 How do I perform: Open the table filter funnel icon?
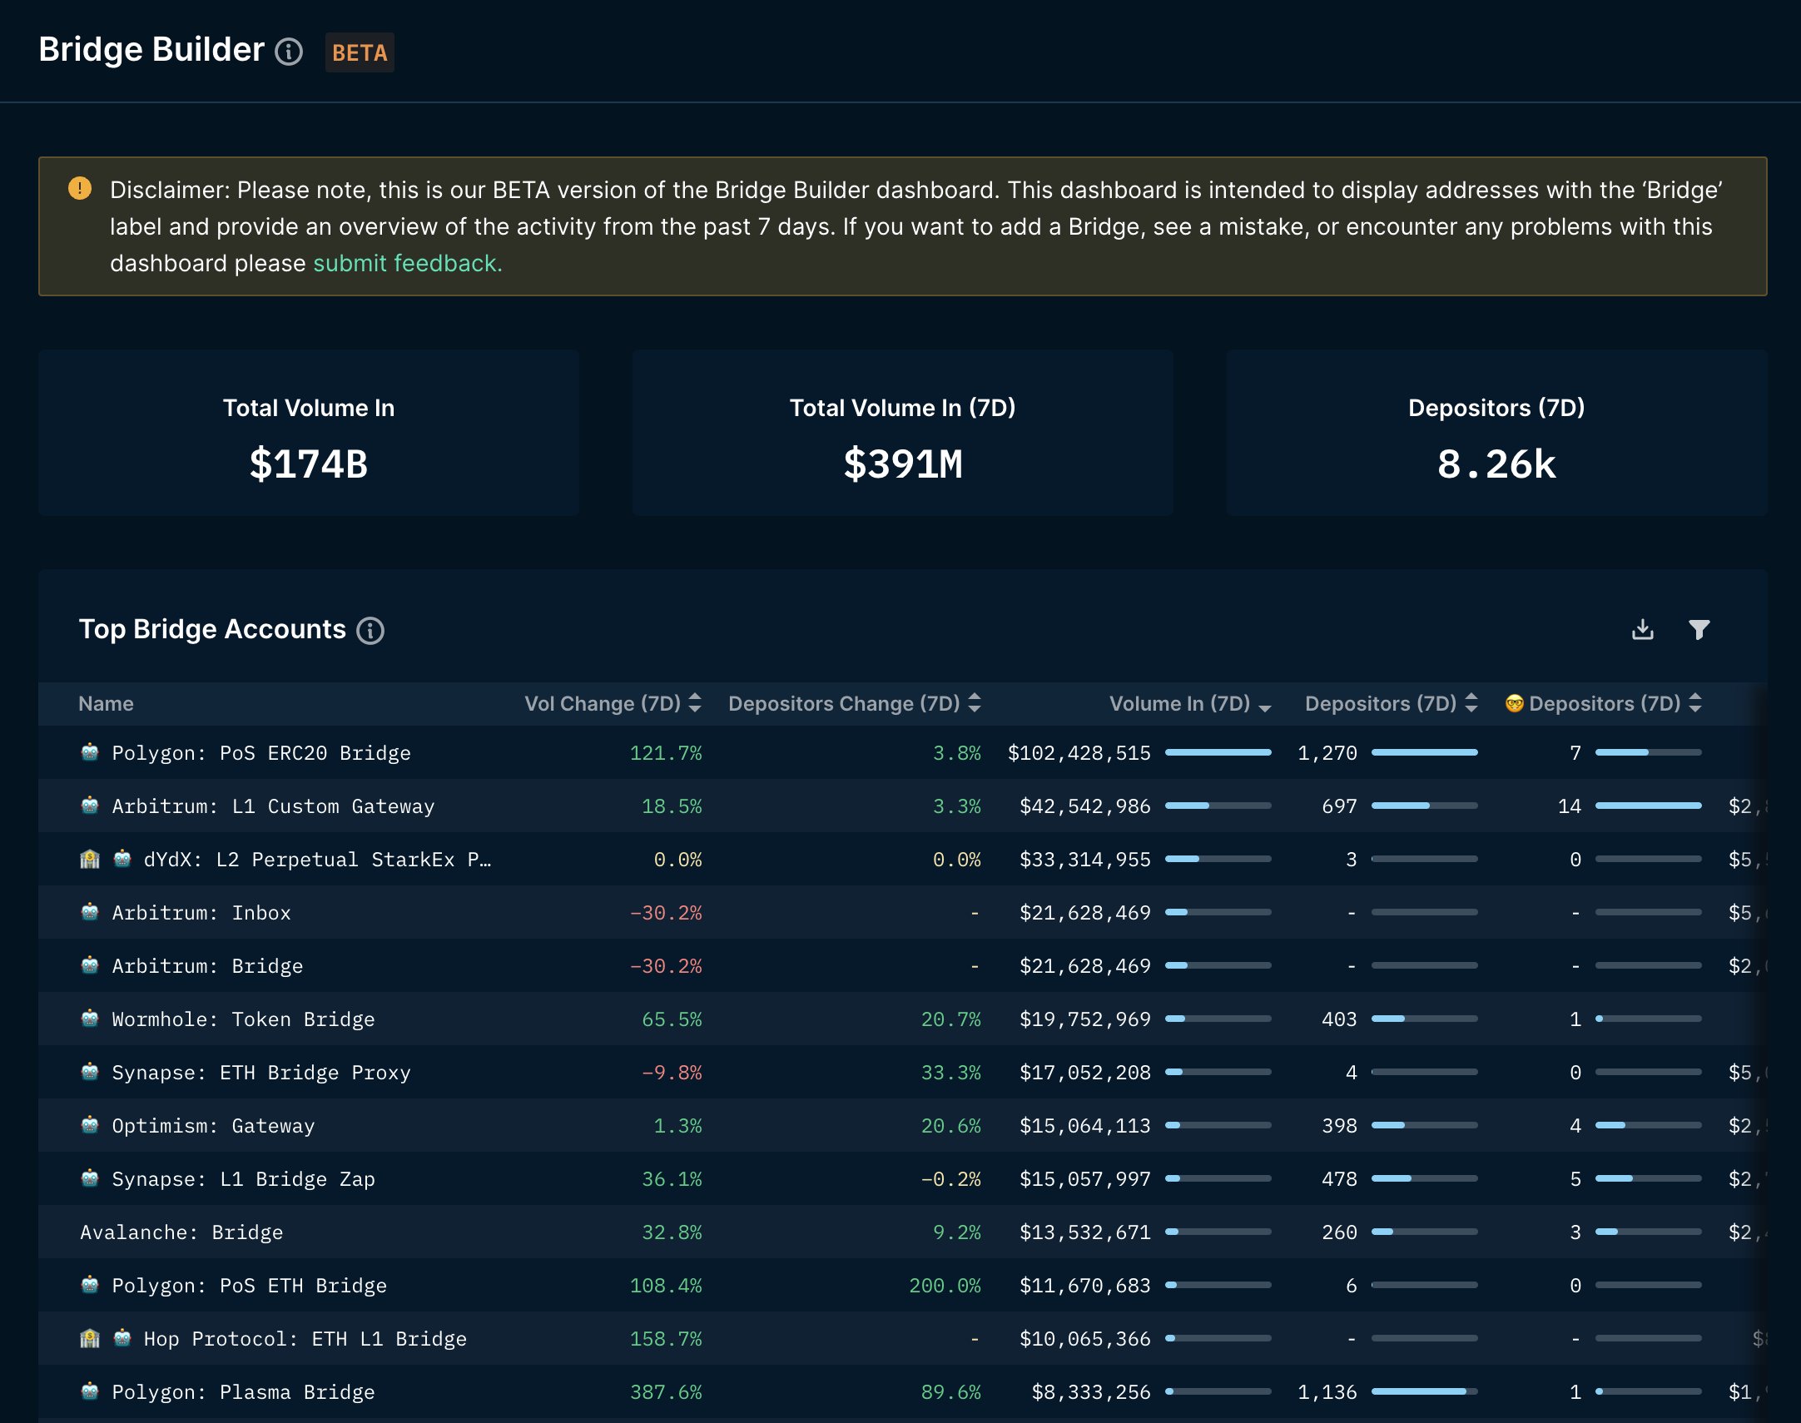click(1699, 629)
